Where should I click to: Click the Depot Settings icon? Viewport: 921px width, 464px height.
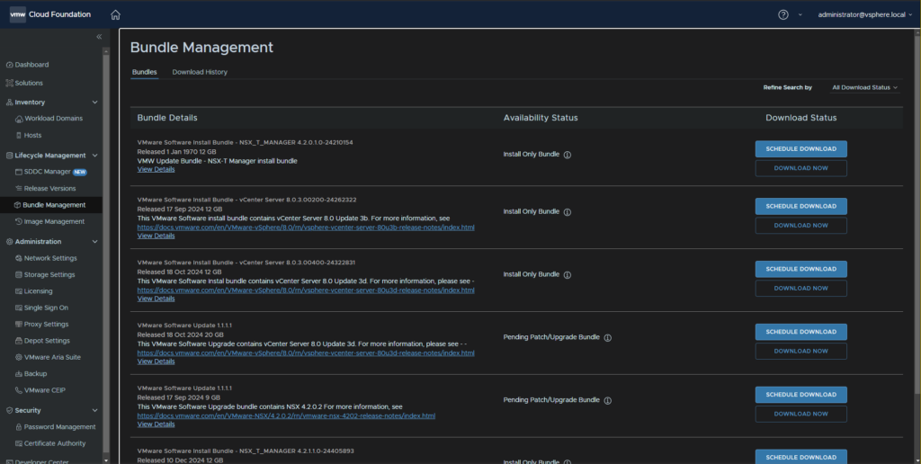(20, 341)
